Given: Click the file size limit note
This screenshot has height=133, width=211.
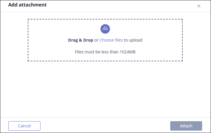Looking at the screenshot, I should [105, 52].
